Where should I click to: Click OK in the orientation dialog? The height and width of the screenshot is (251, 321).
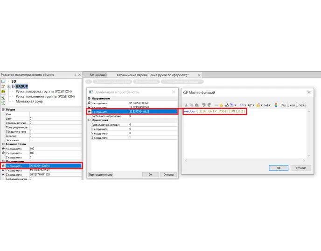(150, 174)
